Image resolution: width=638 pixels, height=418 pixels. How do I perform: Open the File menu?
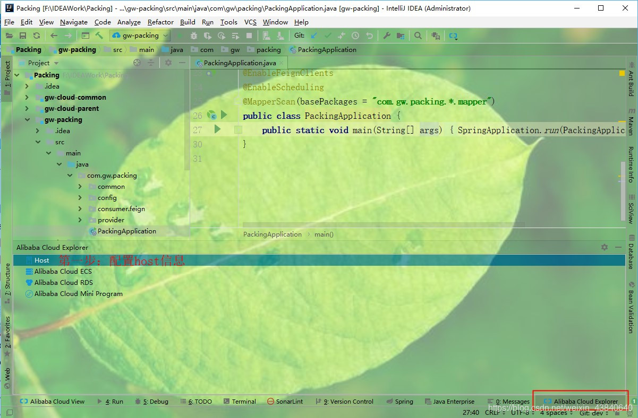click(9, 22)
